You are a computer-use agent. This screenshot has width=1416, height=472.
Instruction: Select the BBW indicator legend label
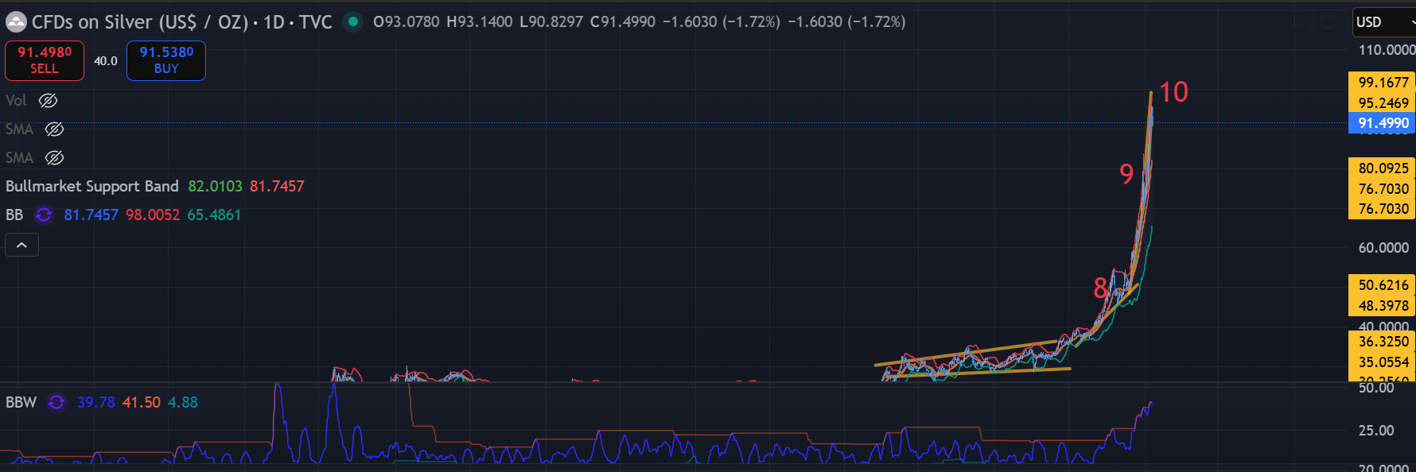(21, 403)
